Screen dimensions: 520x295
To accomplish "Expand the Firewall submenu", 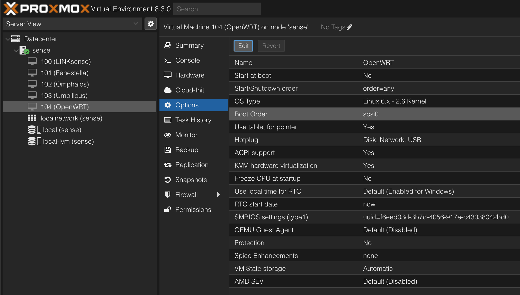I will point(219,195).
